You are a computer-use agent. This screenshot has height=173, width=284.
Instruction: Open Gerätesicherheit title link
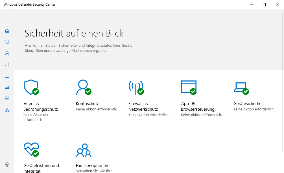coord(248,104)
